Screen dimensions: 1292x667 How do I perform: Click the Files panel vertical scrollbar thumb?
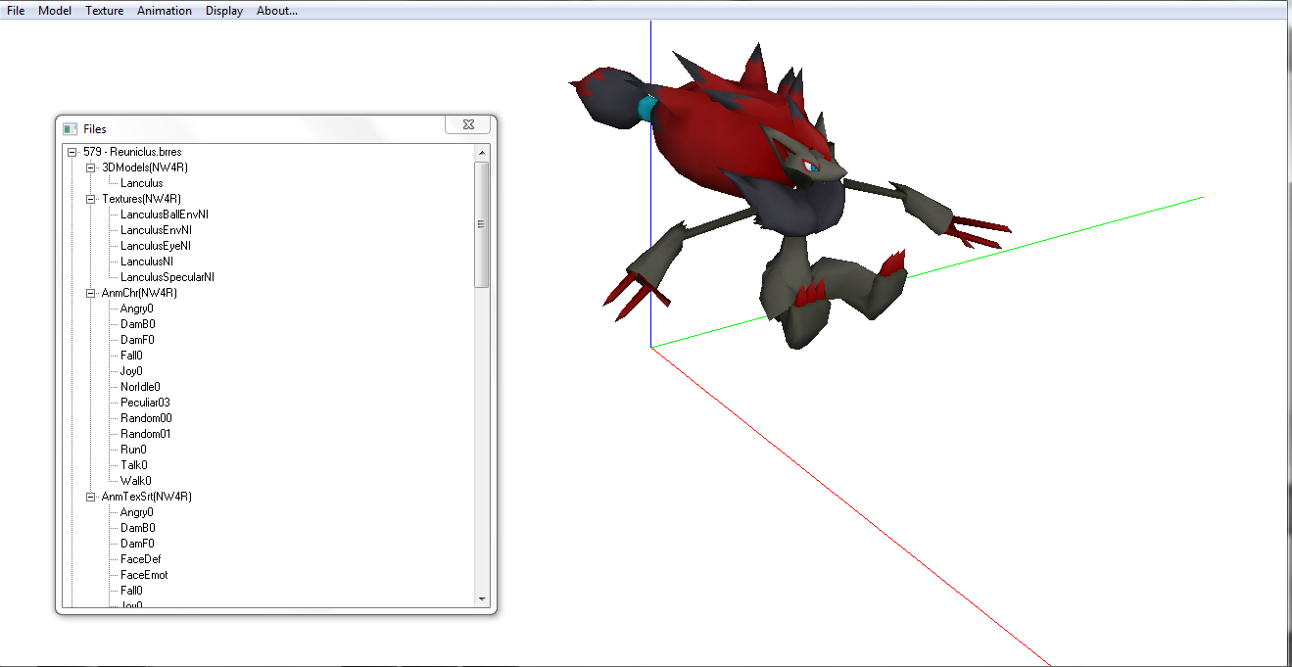point(481,224)
